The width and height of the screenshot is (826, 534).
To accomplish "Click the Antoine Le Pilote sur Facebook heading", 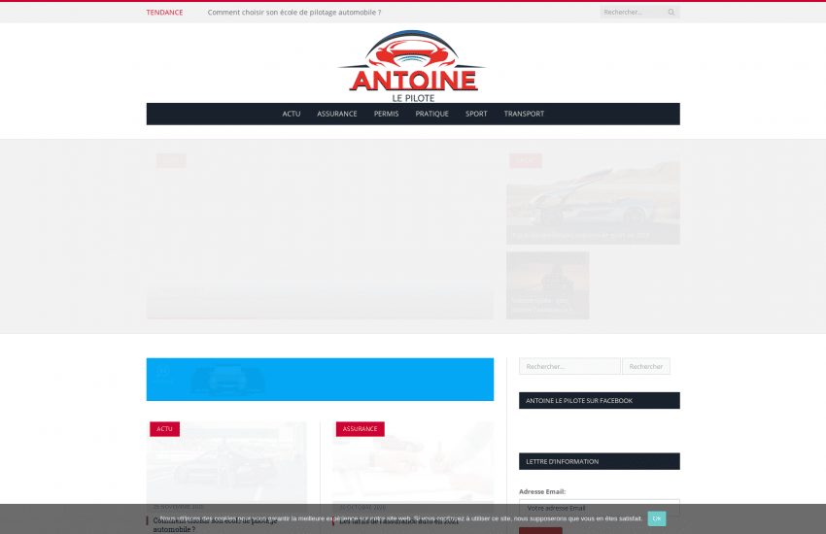I will [x=599, y=400].
